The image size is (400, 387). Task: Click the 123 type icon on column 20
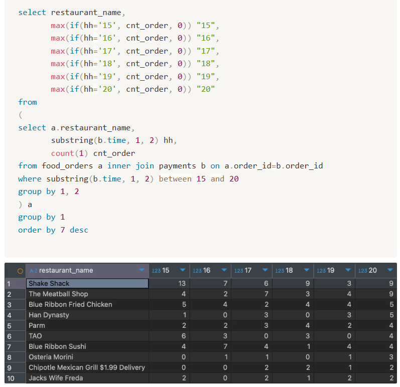tap(362, 271)
